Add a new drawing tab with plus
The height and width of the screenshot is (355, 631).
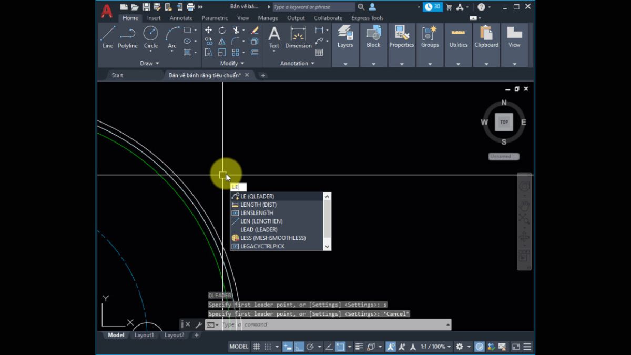pyautogui.click(x=263, y=75)
